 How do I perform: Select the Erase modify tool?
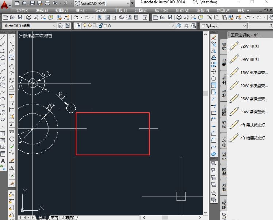point(214,37)
